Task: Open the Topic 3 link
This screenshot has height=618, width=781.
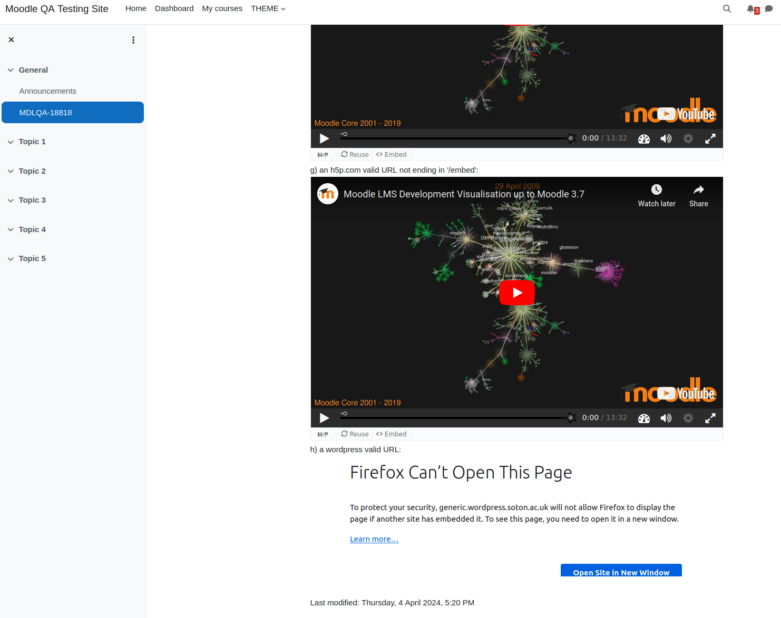Action: (32, 200)
